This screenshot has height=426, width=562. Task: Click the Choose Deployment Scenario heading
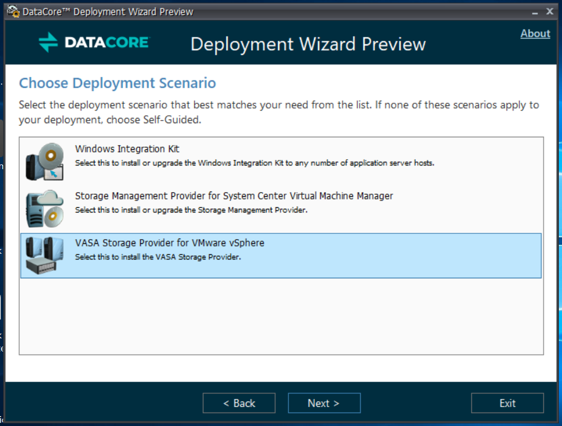117,83
